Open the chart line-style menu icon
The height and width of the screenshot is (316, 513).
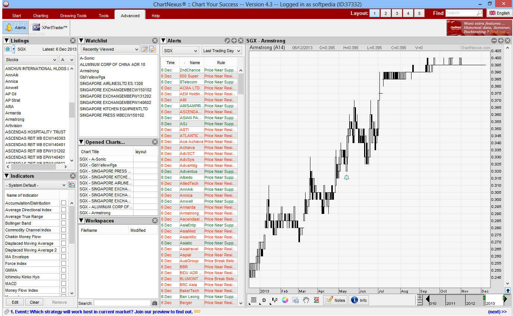(254, 300)
